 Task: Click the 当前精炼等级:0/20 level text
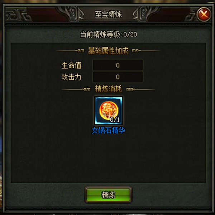point(109,34)
